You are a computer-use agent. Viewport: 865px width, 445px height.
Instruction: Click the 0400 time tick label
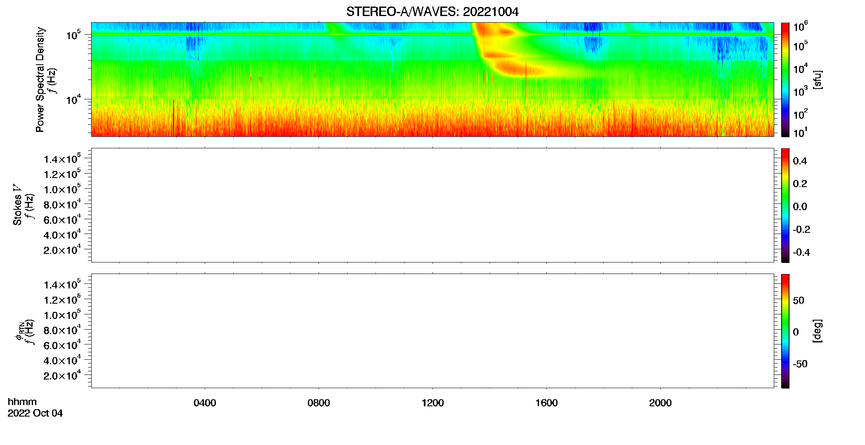click(205, 403)
